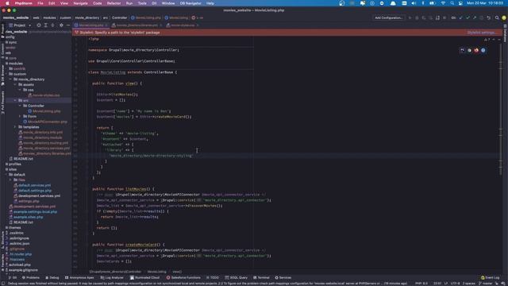Collapse the css folder in tree
This screenshot has height=286, width=508.
click(x=20, y=90)
